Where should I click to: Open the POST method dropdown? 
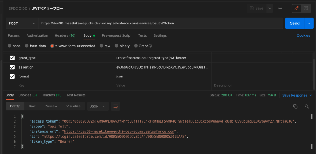[22, 23]
